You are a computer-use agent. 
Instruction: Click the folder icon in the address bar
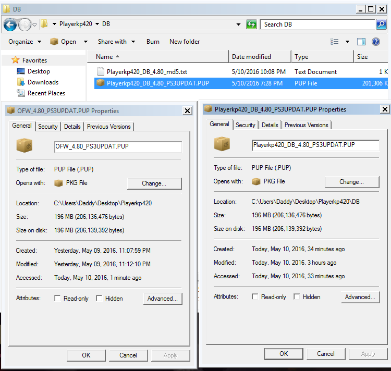coord(44,24)
